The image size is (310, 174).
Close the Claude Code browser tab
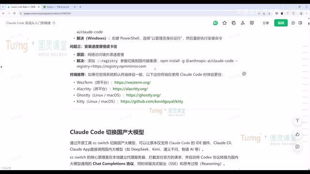[39, 7]
